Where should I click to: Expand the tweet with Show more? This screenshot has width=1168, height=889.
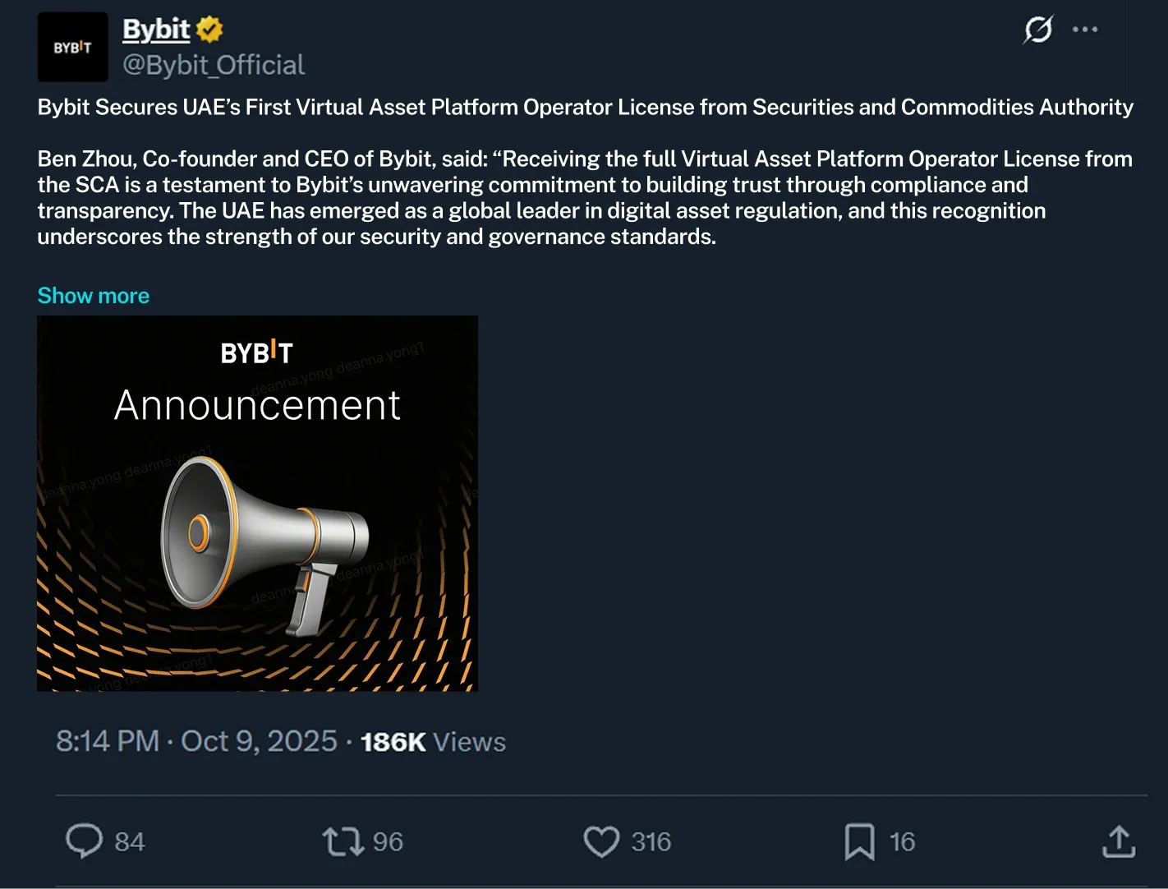click(x=93, y=295)
